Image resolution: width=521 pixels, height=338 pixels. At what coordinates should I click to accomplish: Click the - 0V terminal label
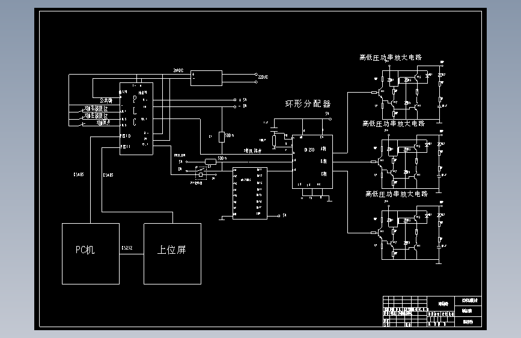243,106
